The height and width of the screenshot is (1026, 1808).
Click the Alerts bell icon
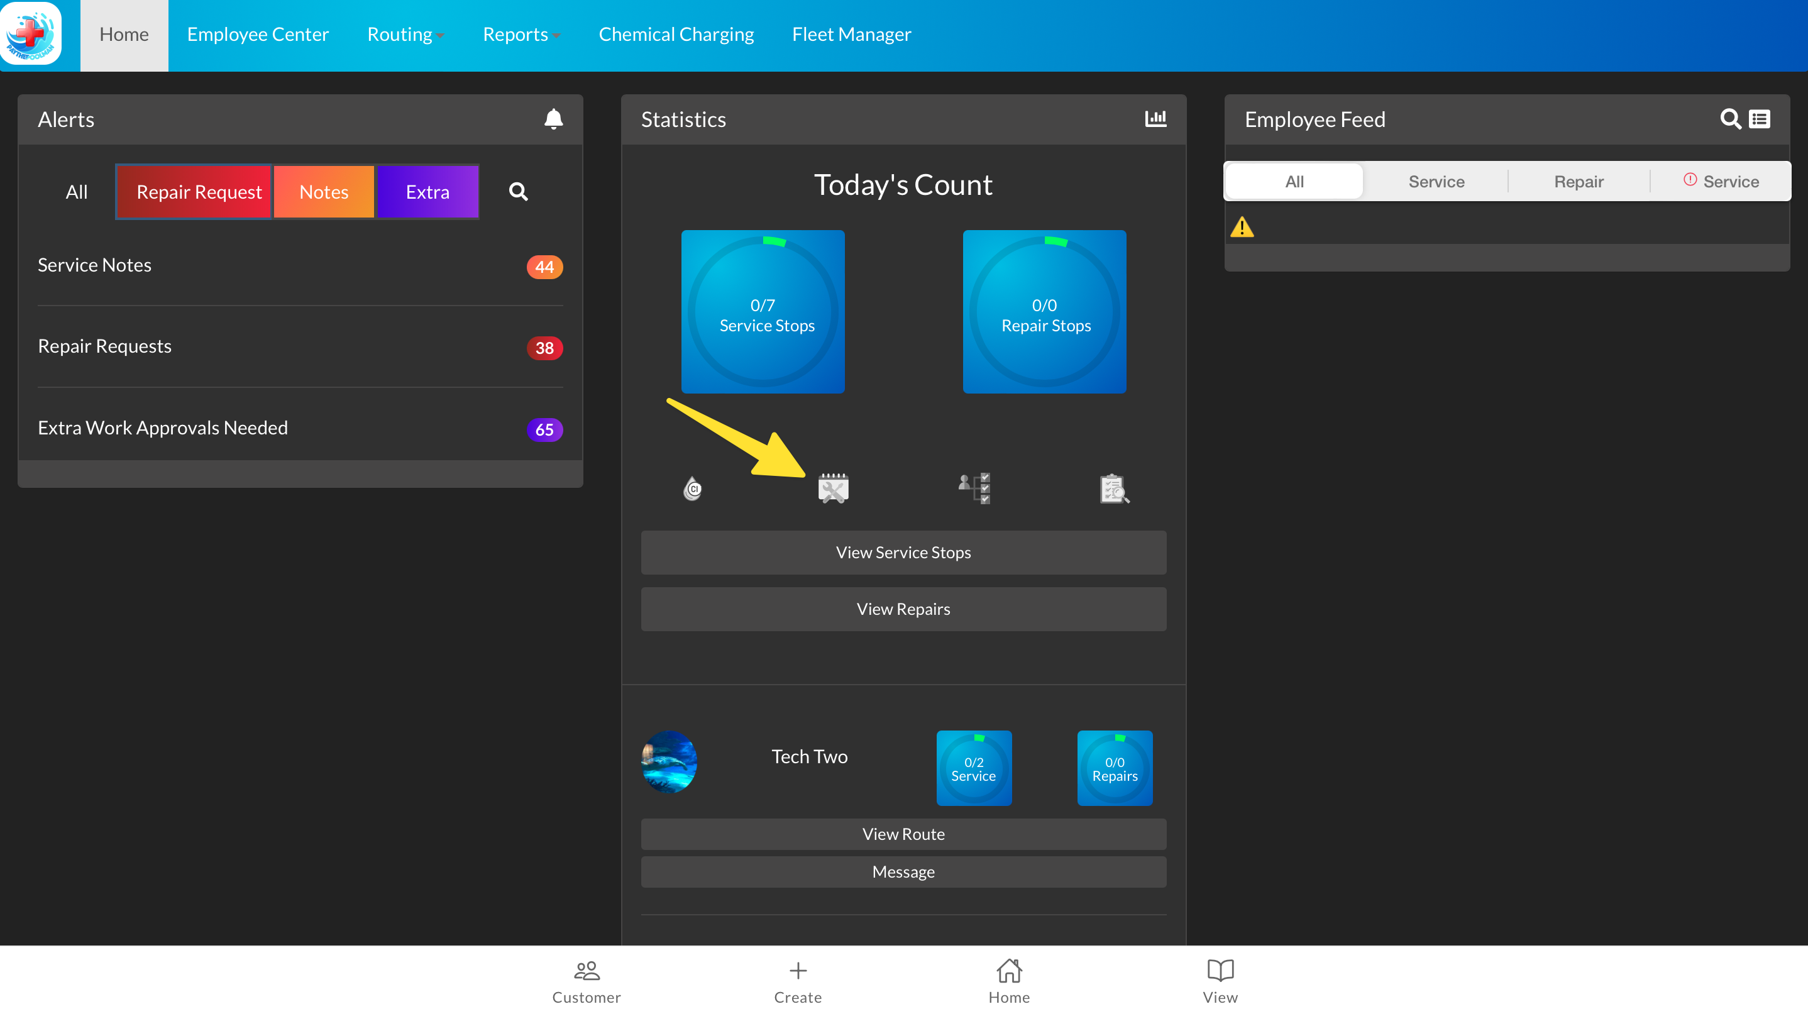[553, 119]
